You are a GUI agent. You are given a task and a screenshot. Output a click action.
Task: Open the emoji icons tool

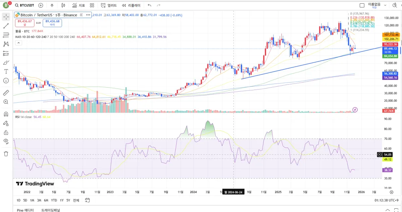(6, 81)
